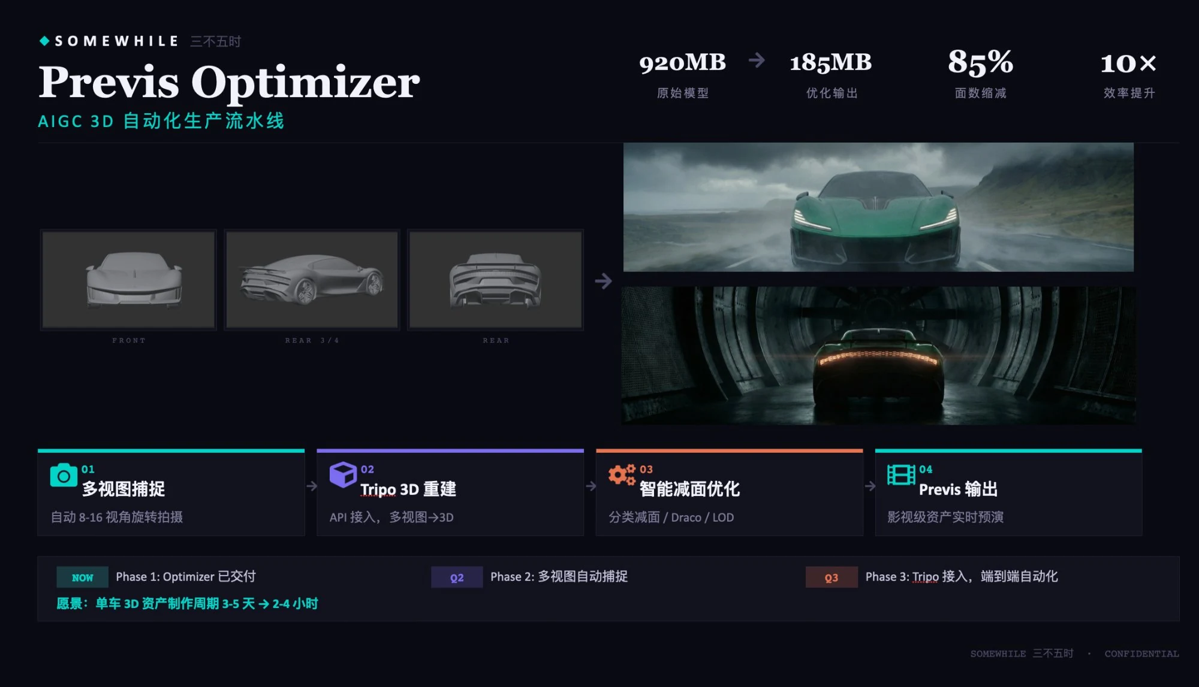Image resolution: width=1199 pixels, height=687 pixels.
Task: Select the REAR 3/4 car thumbnail
Action: pos(312,280)
